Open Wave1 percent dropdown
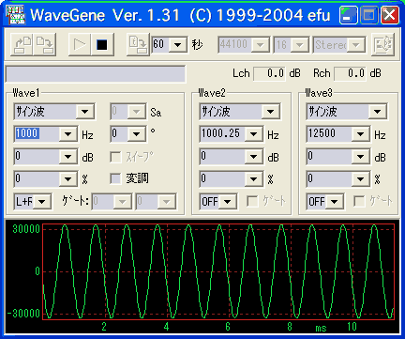 tap(68, 179)
